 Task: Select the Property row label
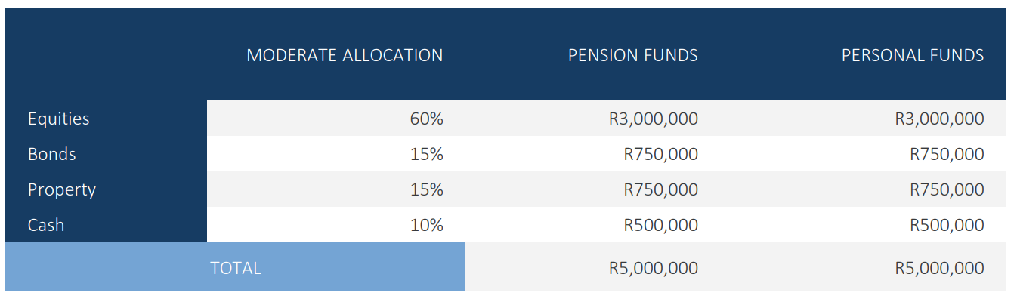point(62,189)
